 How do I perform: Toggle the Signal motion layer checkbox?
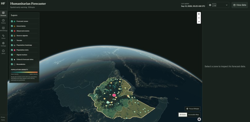coord(12,55)
